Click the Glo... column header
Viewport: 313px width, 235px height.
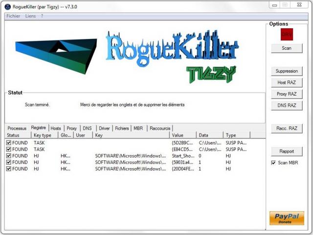point(66,136)
